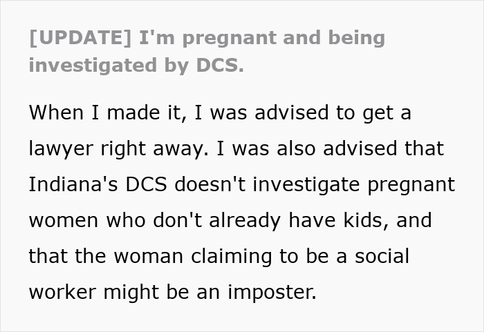Screen dimensions: 484x332
Task: Click "pregnant" at the end of the third body line
Action: [x=417, y=185]
